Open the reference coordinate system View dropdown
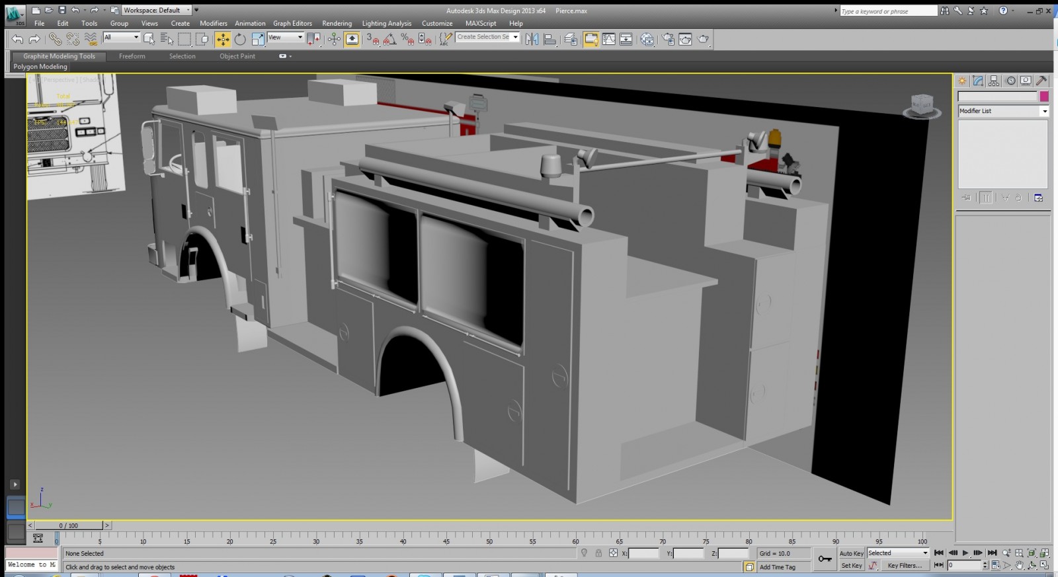 pyautogui.click(x=286, y=38)
